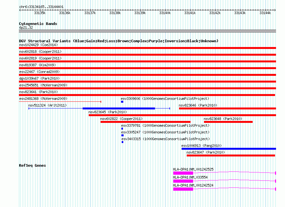
Task: Click the esv2545651 (McKernan2009) label
Action: 43,85
